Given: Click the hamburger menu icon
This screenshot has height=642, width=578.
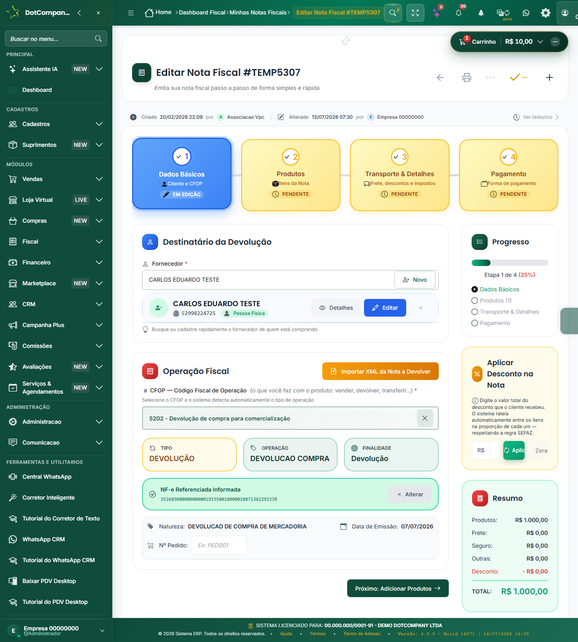Looking at the screenshot, I should (x=131, y=13).
